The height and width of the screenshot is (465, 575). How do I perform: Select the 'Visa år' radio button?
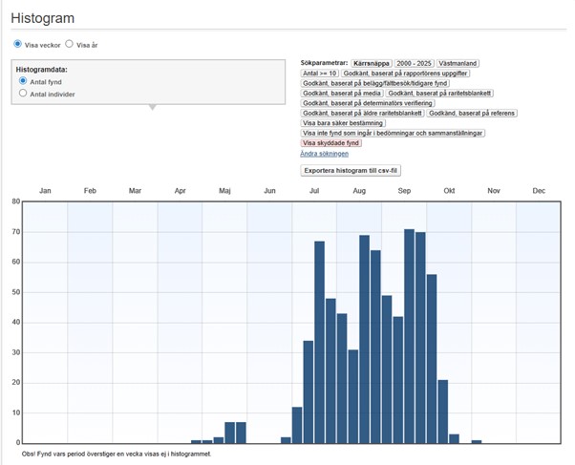(x=70, y=44)
